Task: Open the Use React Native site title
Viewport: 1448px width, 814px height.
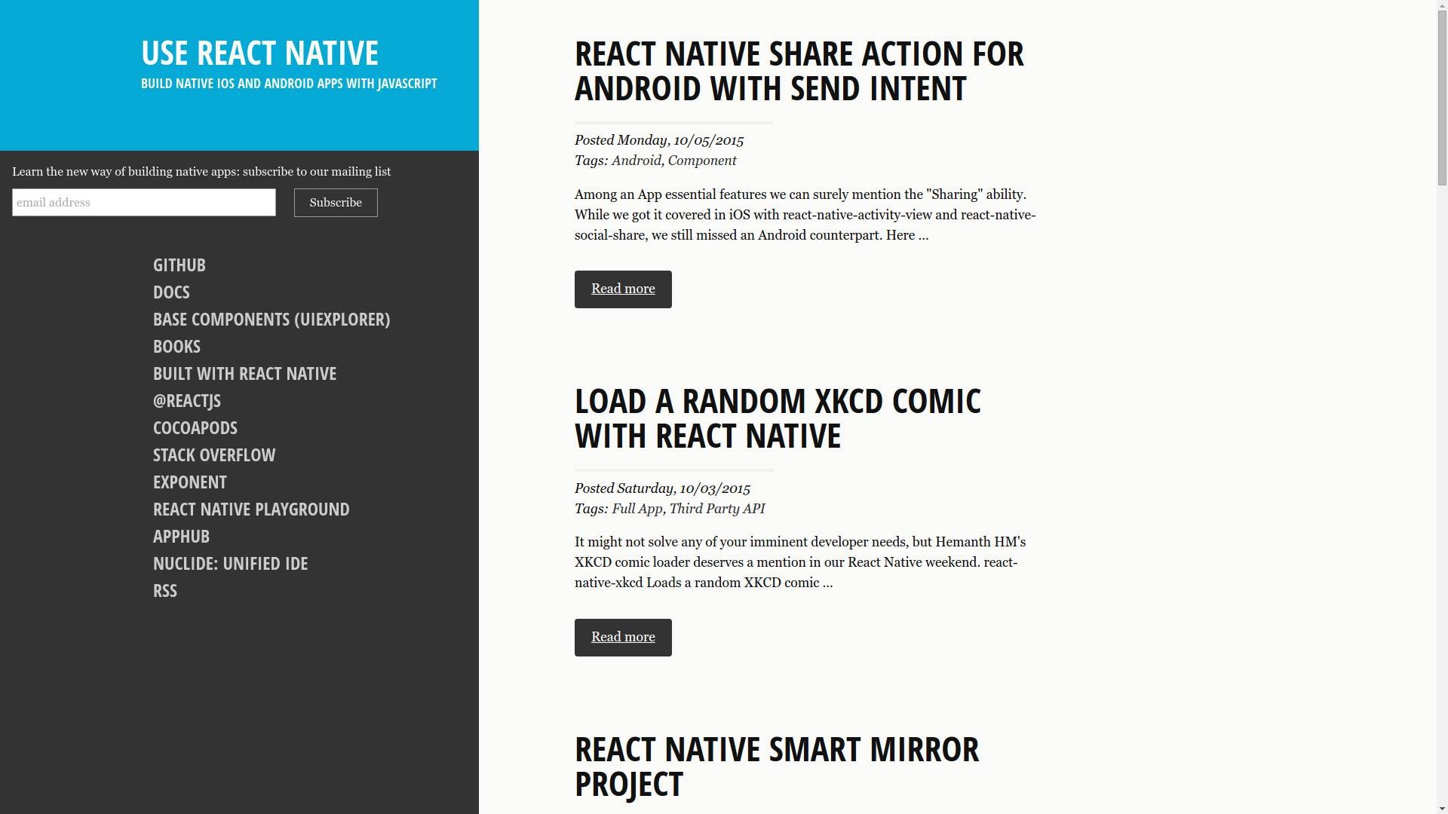Action: click(259, 53)
